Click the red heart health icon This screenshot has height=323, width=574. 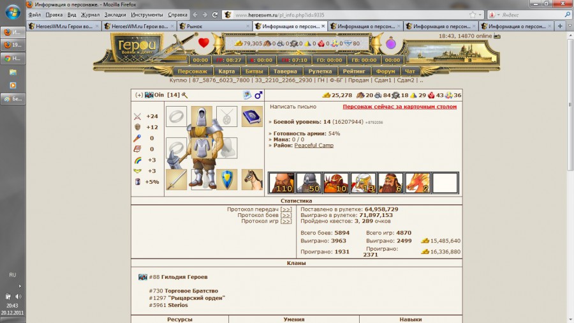tap(203, 43)
